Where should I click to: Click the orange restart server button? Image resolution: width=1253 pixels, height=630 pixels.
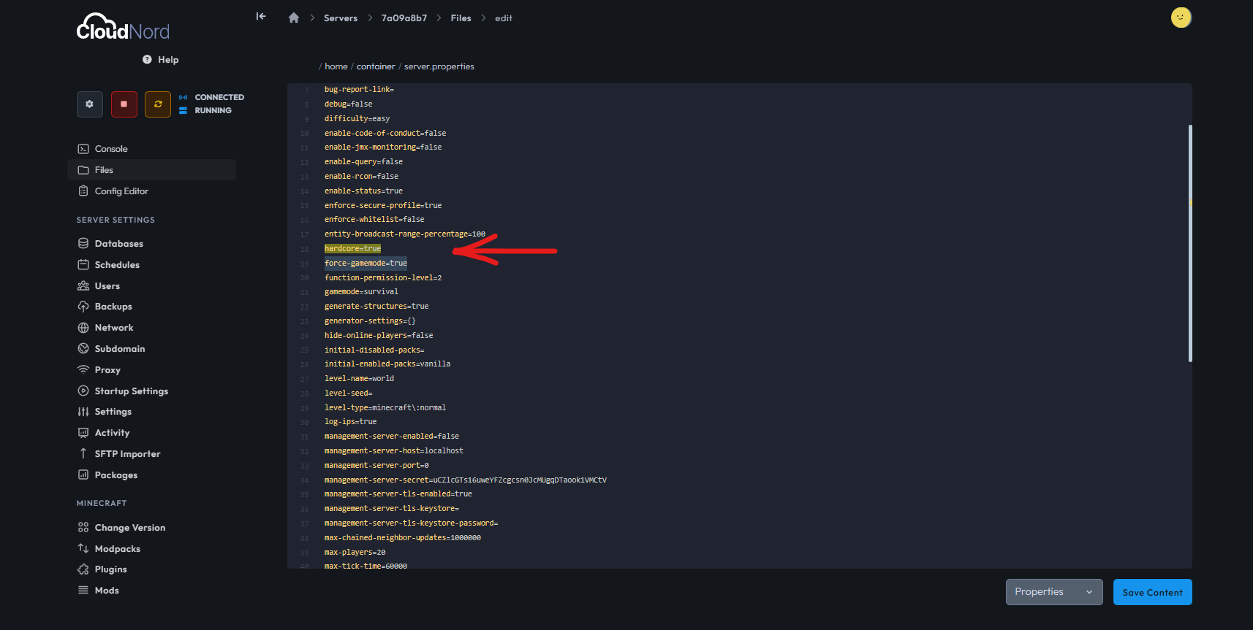(x=158, y=104)
